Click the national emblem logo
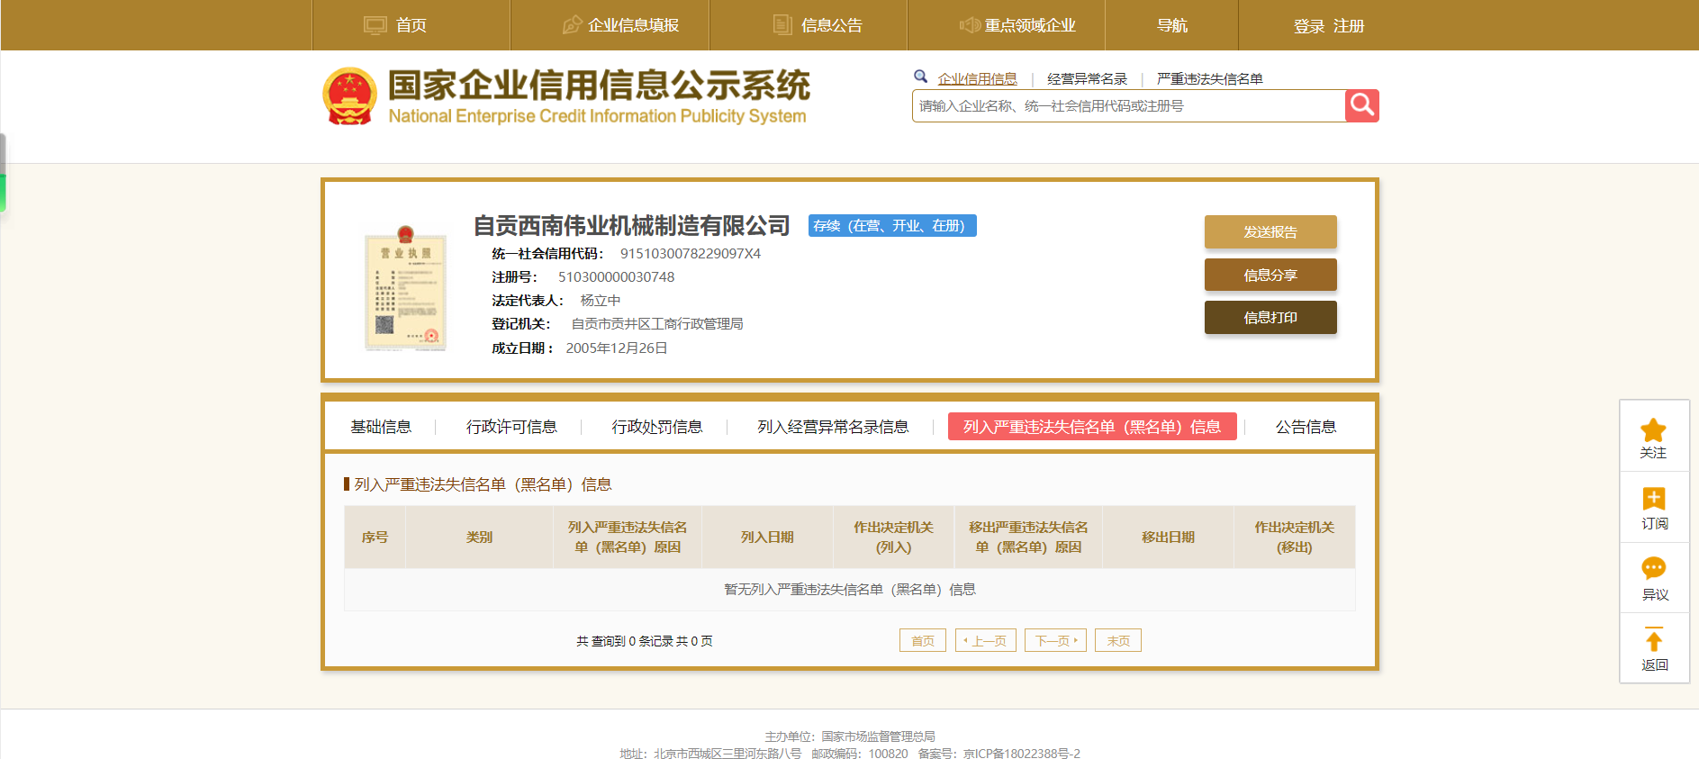Viewport: 1699px width, 759px height. coord(349,95)
